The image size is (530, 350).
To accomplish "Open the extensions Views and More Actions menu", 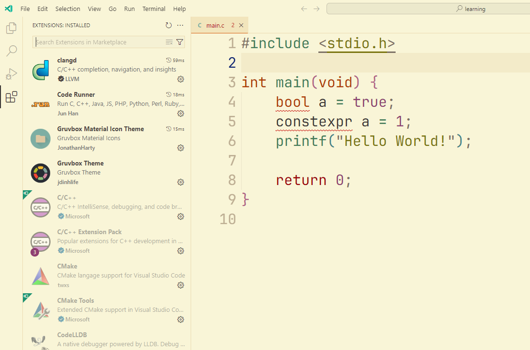I will pos(180,25).
